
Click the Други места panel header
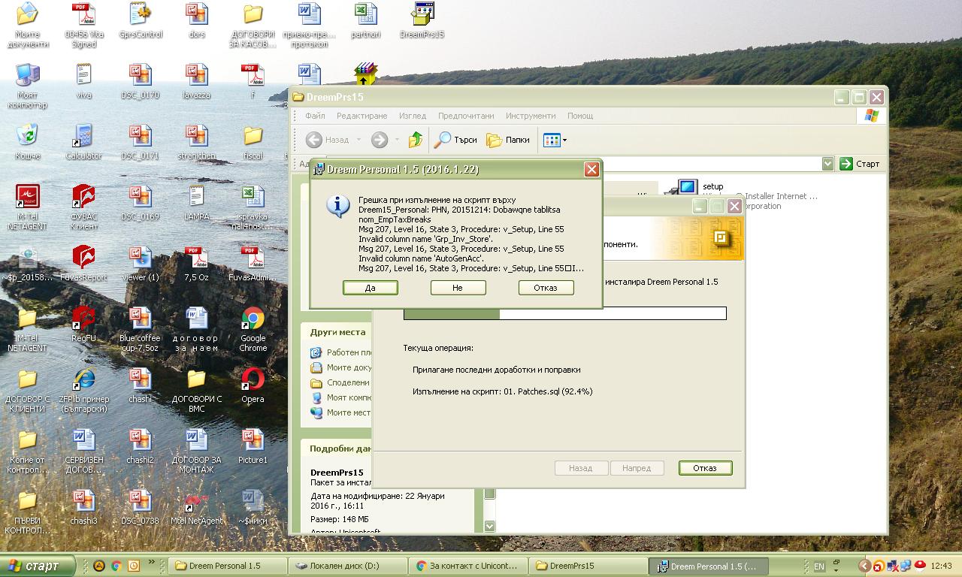pyautogui.click(x=338, y=332)
